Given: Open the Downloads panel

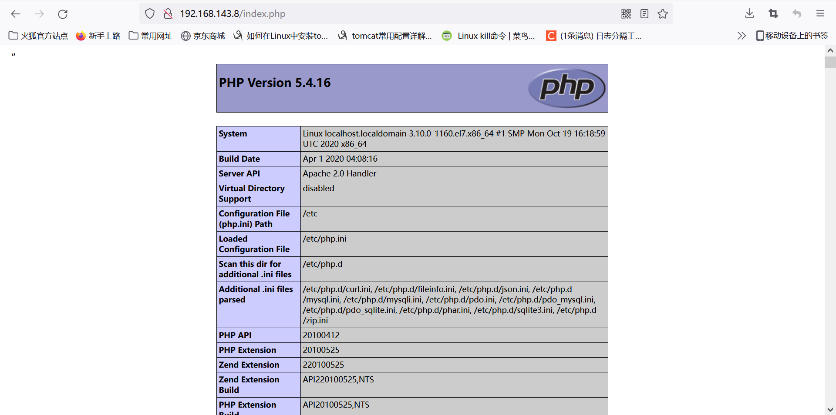Looking at the screenshot, I should pos(749,13).
